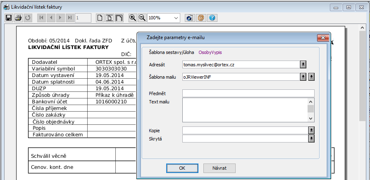This screenshot has height=180, width=370.
Task: Print the report with printer icon
Action: click(x=18, y=18)
